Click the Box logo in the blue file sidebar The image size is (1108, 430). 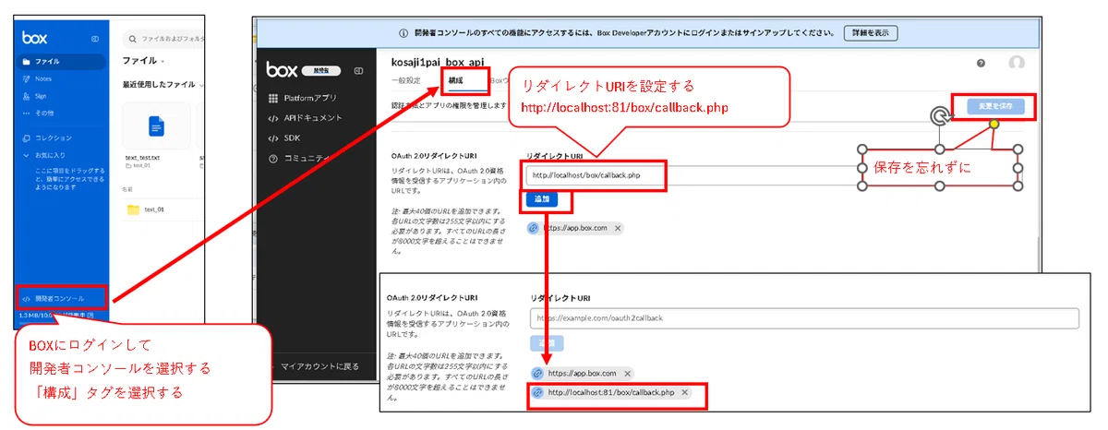coord(36,39)
